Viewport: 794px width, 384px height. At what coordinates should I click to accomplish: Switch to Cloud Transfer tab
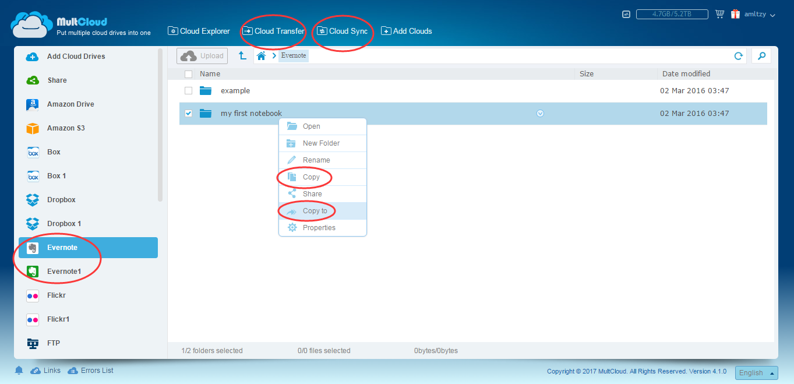(274, 31)
